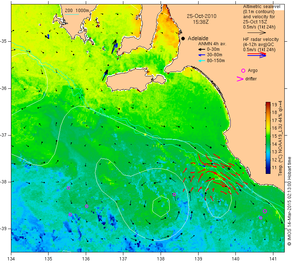The height and width of the screenshot is (263, 292).
Task: Click the dark red top of temperature color bar
Action: coord(268,103)
